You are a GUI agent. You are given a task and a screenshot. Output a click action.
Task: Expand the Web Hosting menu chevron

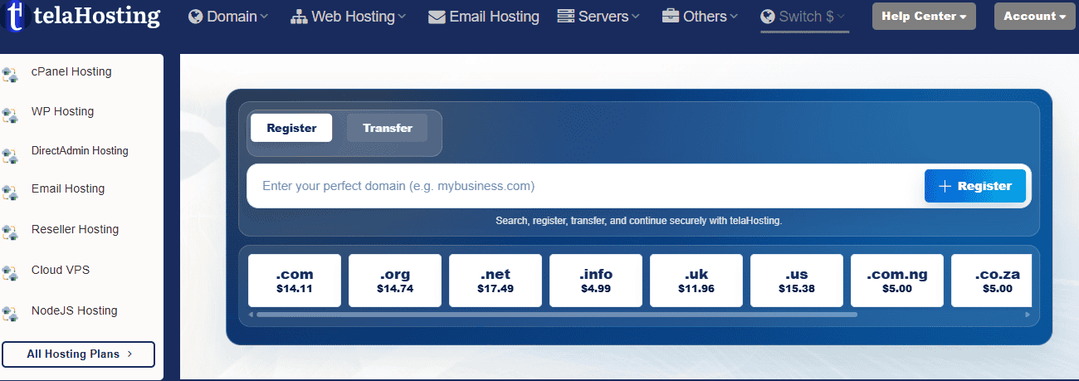click(x=402, y=17)
